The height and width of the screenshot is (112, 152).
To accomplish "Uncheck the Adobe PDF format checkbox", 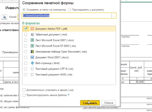I will pyautogui.click(x=26, y=29).
